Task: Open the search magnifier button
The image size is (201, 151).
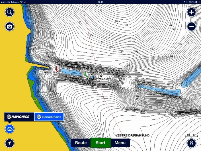Action: coord(9,12)
